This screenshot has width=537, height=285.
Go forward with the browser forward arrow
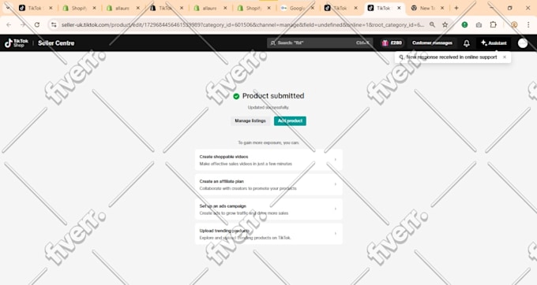[23, 24]
